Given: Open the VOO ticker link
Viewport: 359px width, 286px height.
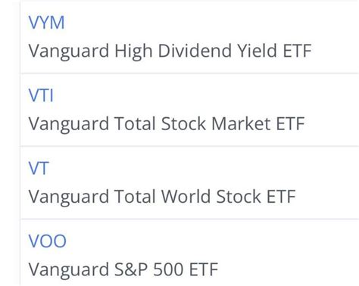Looking at the screenshot, I should (x=47, y=241).
